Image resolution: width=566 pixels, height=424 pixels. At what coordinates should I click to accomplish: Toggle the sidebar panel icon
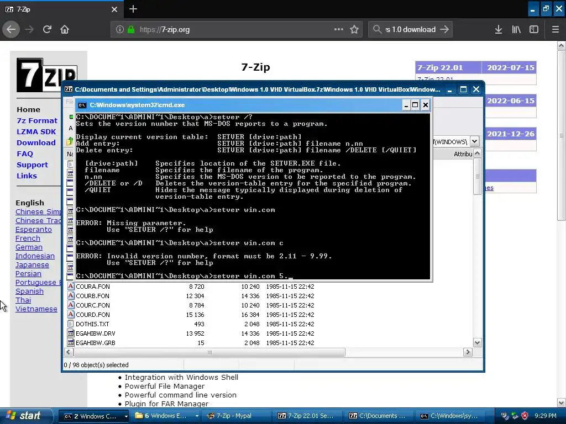point(534,29)
